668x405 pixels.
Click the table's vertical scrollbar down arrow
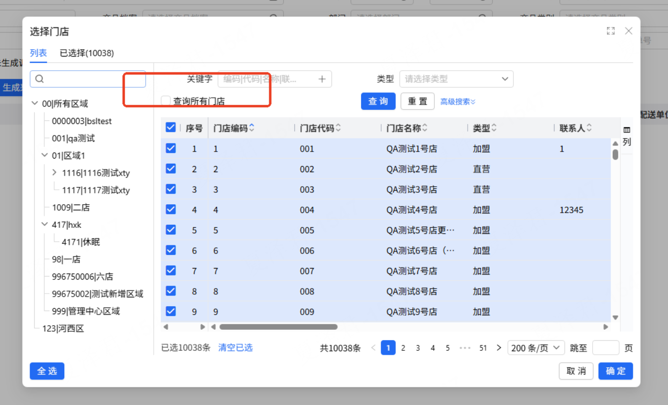615,318
